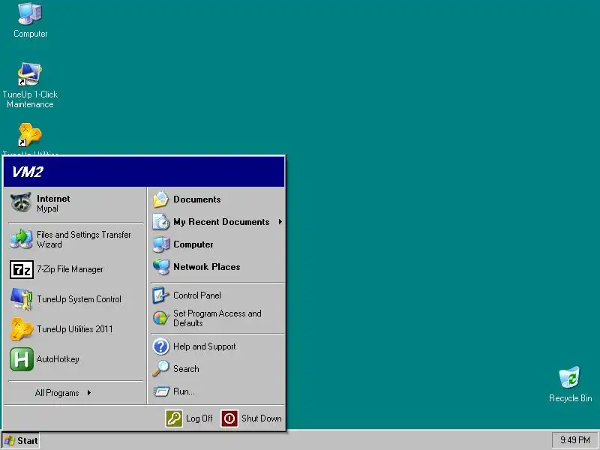
Task: Choose the Network Places text entry
Action: pyautogui.click(x=207, y=267)
